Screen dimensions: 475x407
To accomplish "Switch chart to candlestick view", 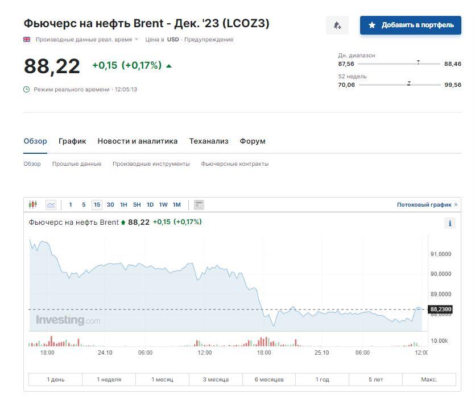I will 32,204.
